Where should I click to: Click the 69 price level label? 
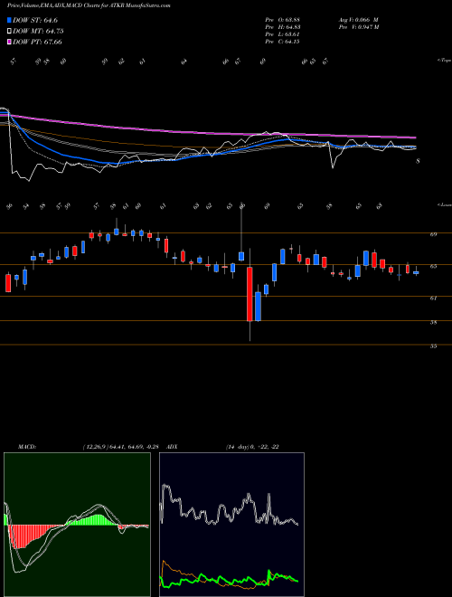coord(433,235)
